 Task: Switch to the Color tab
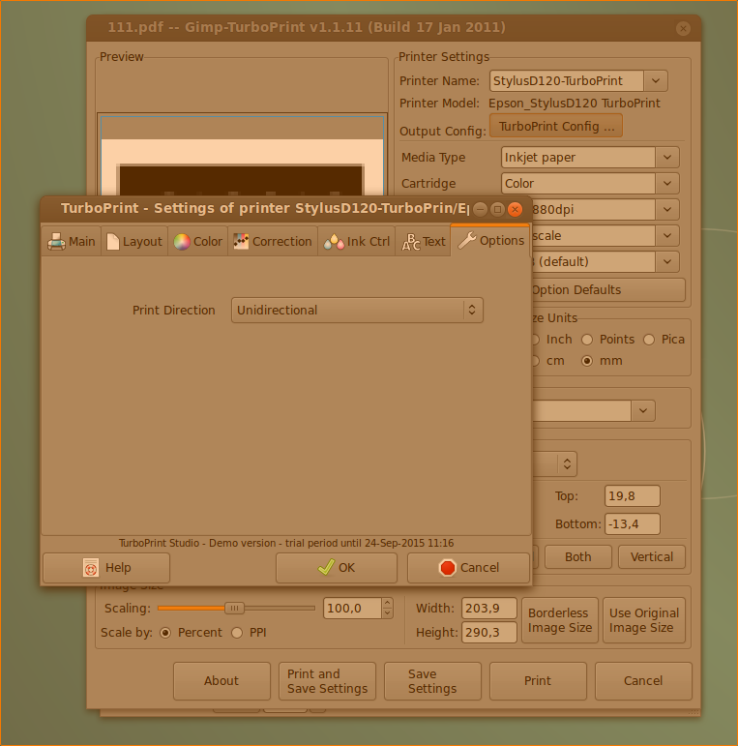coord(198,242)
